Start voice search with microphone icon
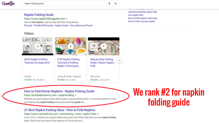Image resolution: width=219 pixels, height=123 pixels. click(x=109, y=4)
